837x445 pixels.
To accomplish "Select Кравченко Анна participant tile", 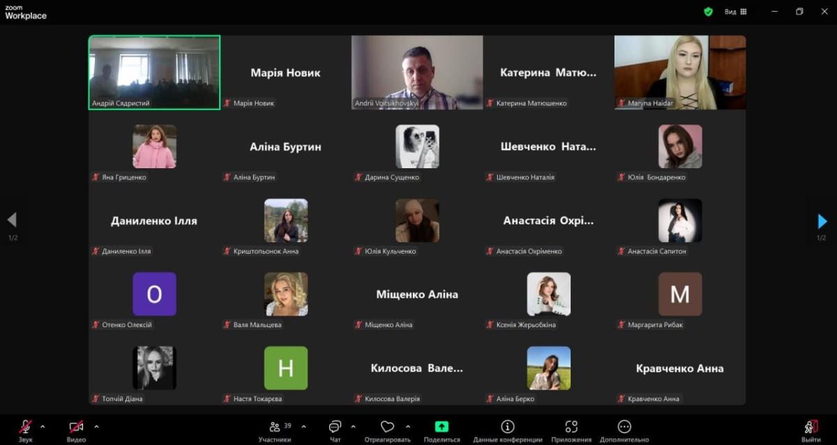I will tap(680, 368).
